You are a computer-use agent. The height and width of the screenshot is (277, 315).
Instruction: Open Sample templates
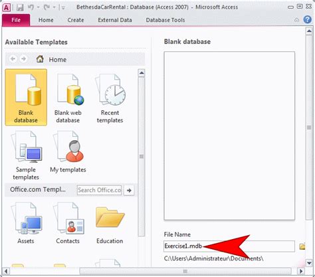pos(26,155)
